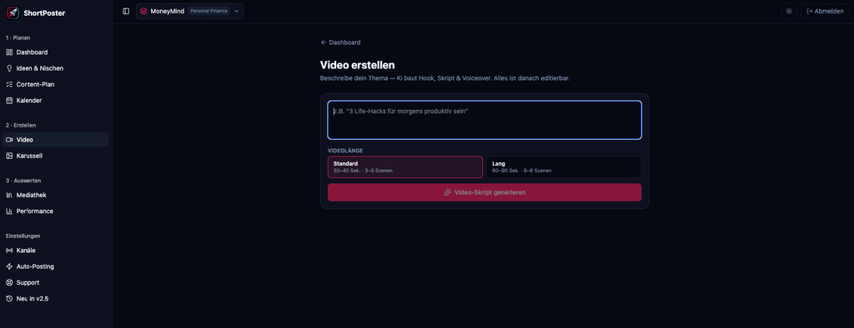The image size is (854, 328).
Task: Click the 3 · Auswerten section label
Action: point(23,180)
